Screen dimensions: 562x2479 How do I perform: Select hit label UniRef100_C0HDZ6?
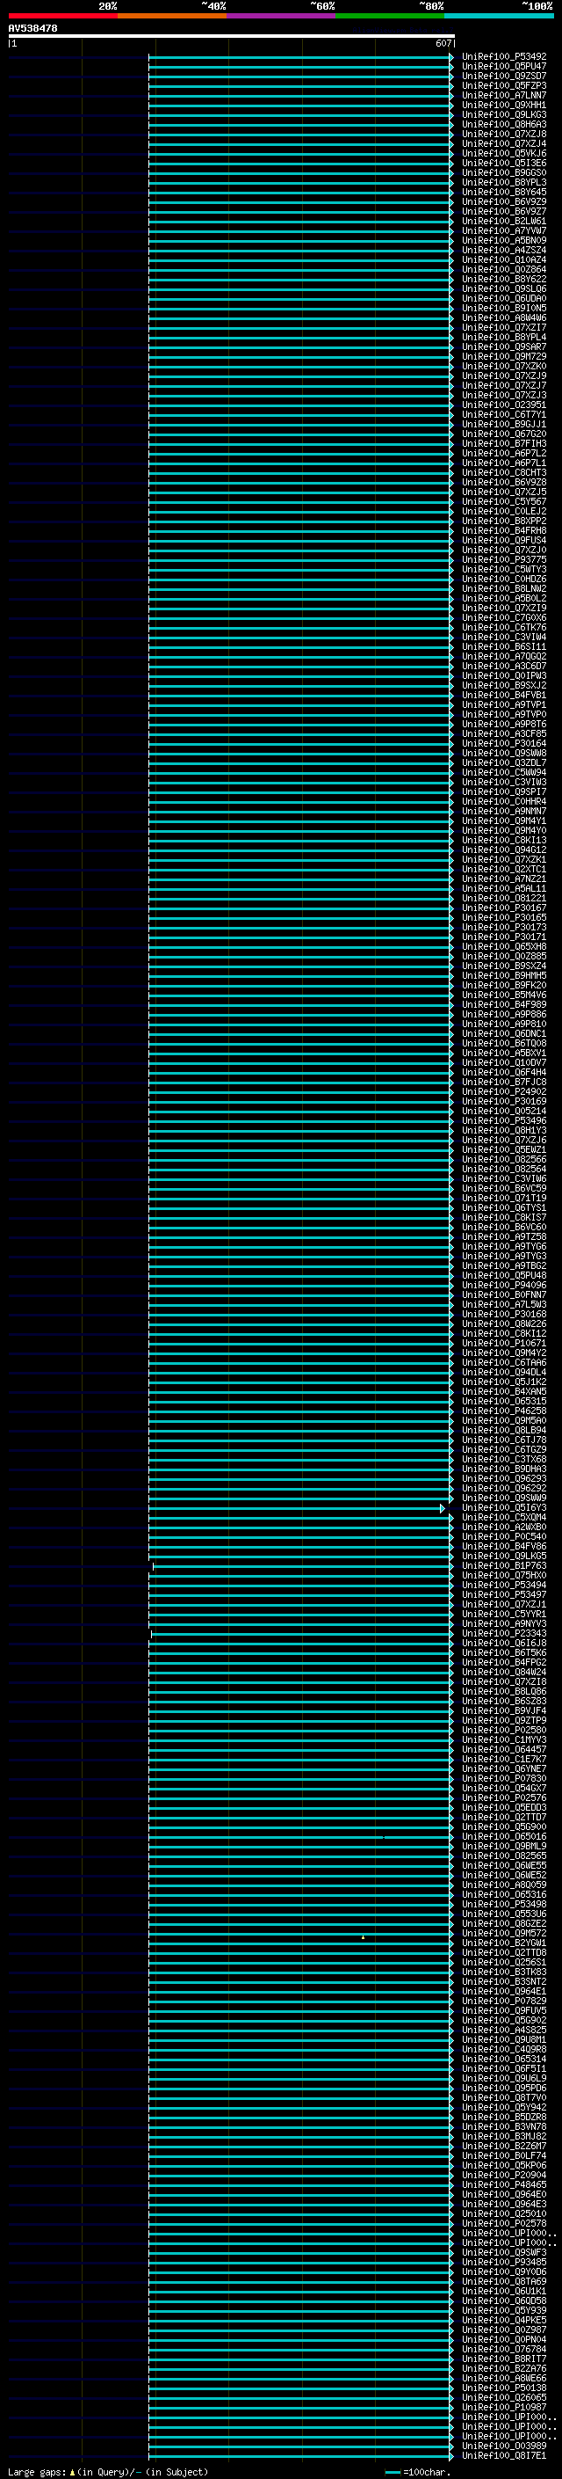click(x=504, y=579)
